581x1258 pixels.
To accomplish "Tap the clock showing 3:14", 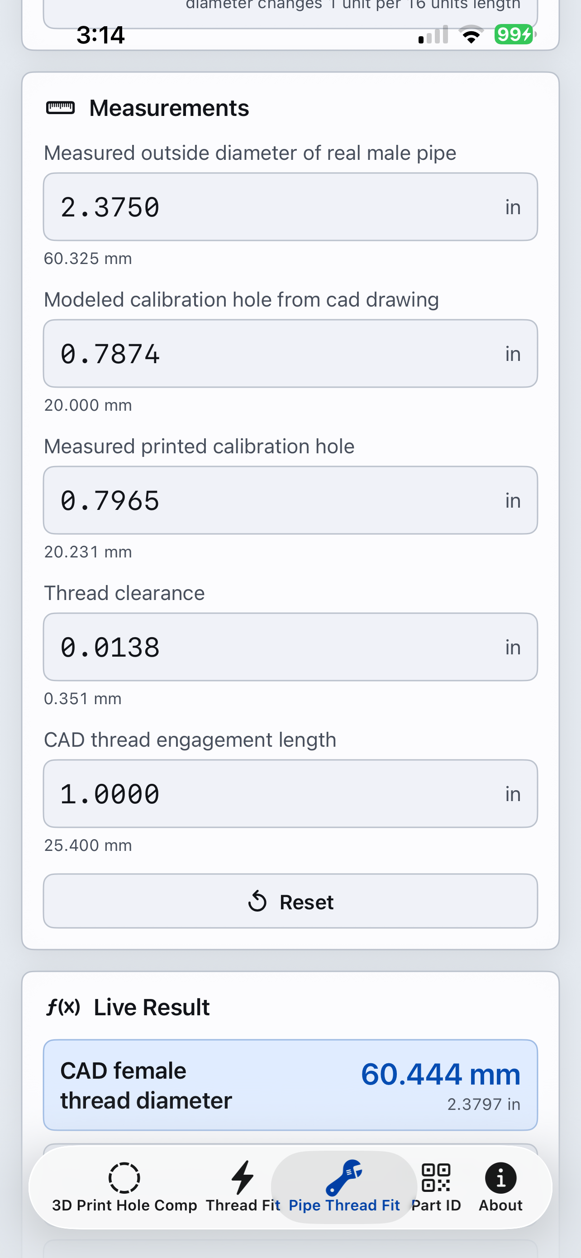I will pyautogui.click(x=100, y=35).
